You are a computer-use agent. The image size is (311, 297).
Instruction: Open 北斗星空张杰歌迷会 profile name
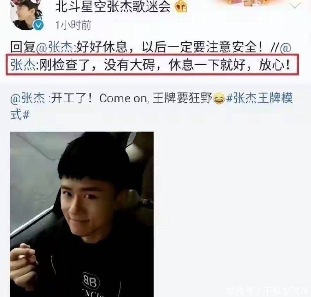tap(113, 7)
